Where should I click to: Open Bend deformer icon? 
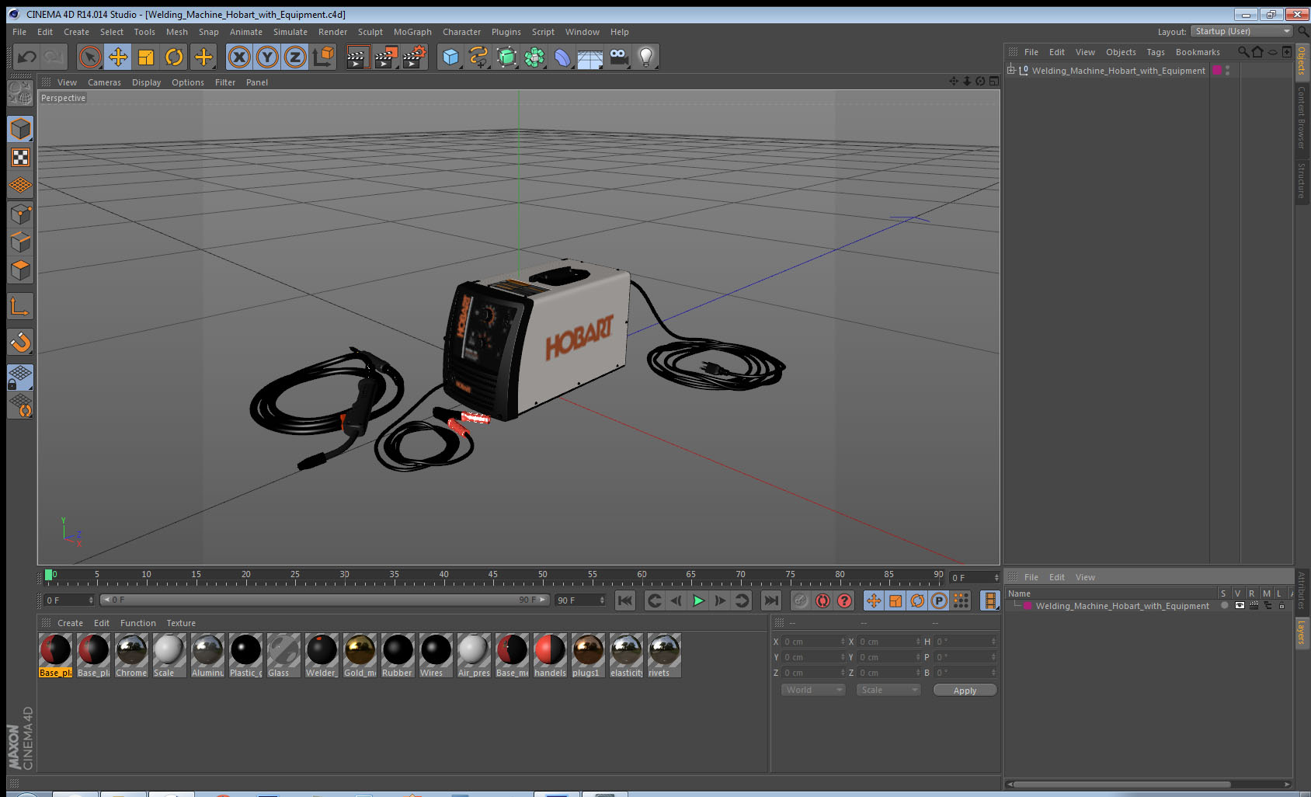coord(562,57)
